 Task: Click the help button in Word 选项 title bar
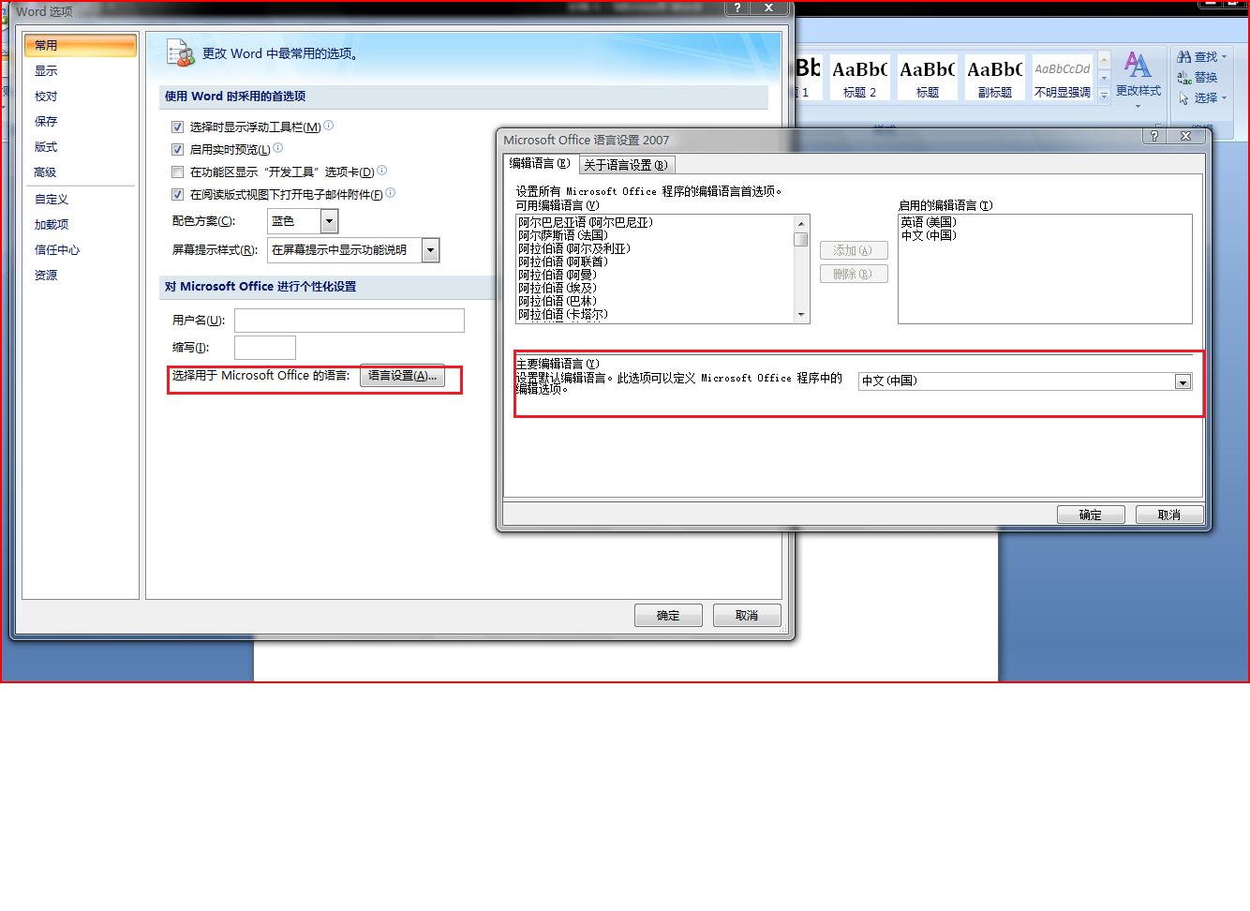tap(738, 7)
